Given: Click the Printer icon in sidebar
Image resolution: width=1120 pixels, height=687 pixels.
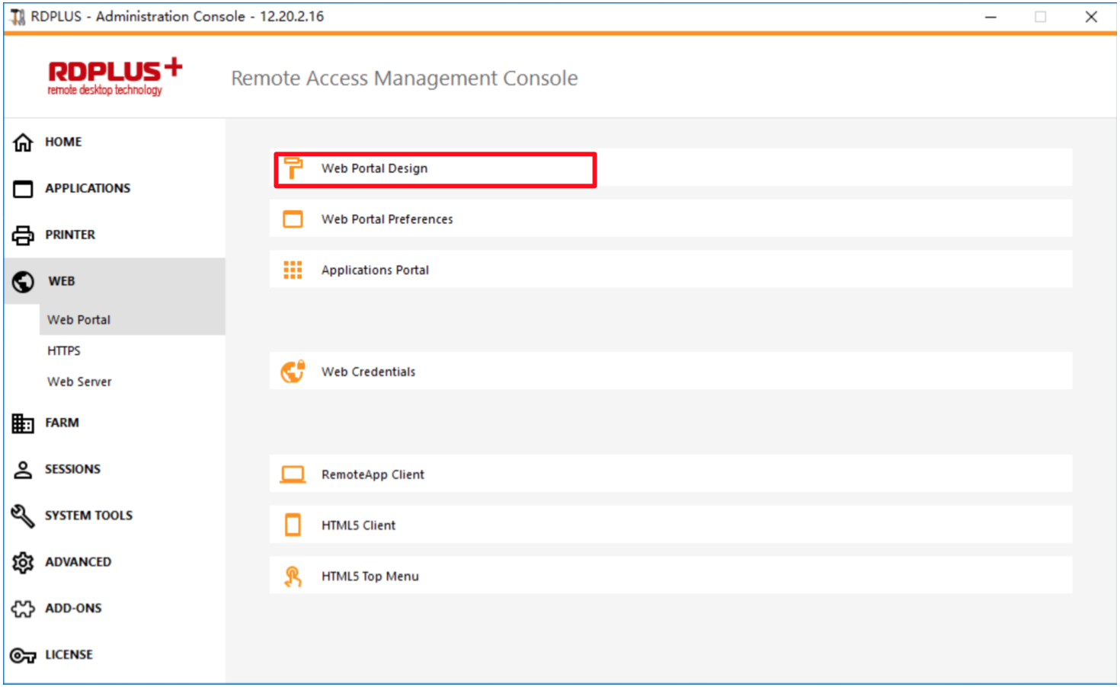Looking at the screenshot, I should coord(23,235).
